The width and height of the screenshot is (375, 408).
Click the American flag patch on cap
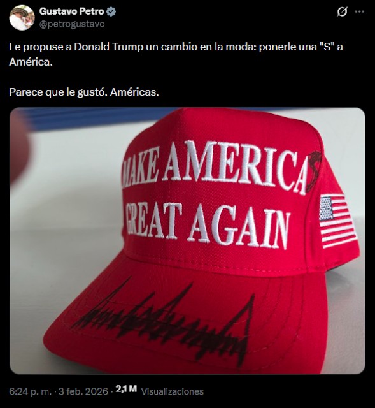337,221
